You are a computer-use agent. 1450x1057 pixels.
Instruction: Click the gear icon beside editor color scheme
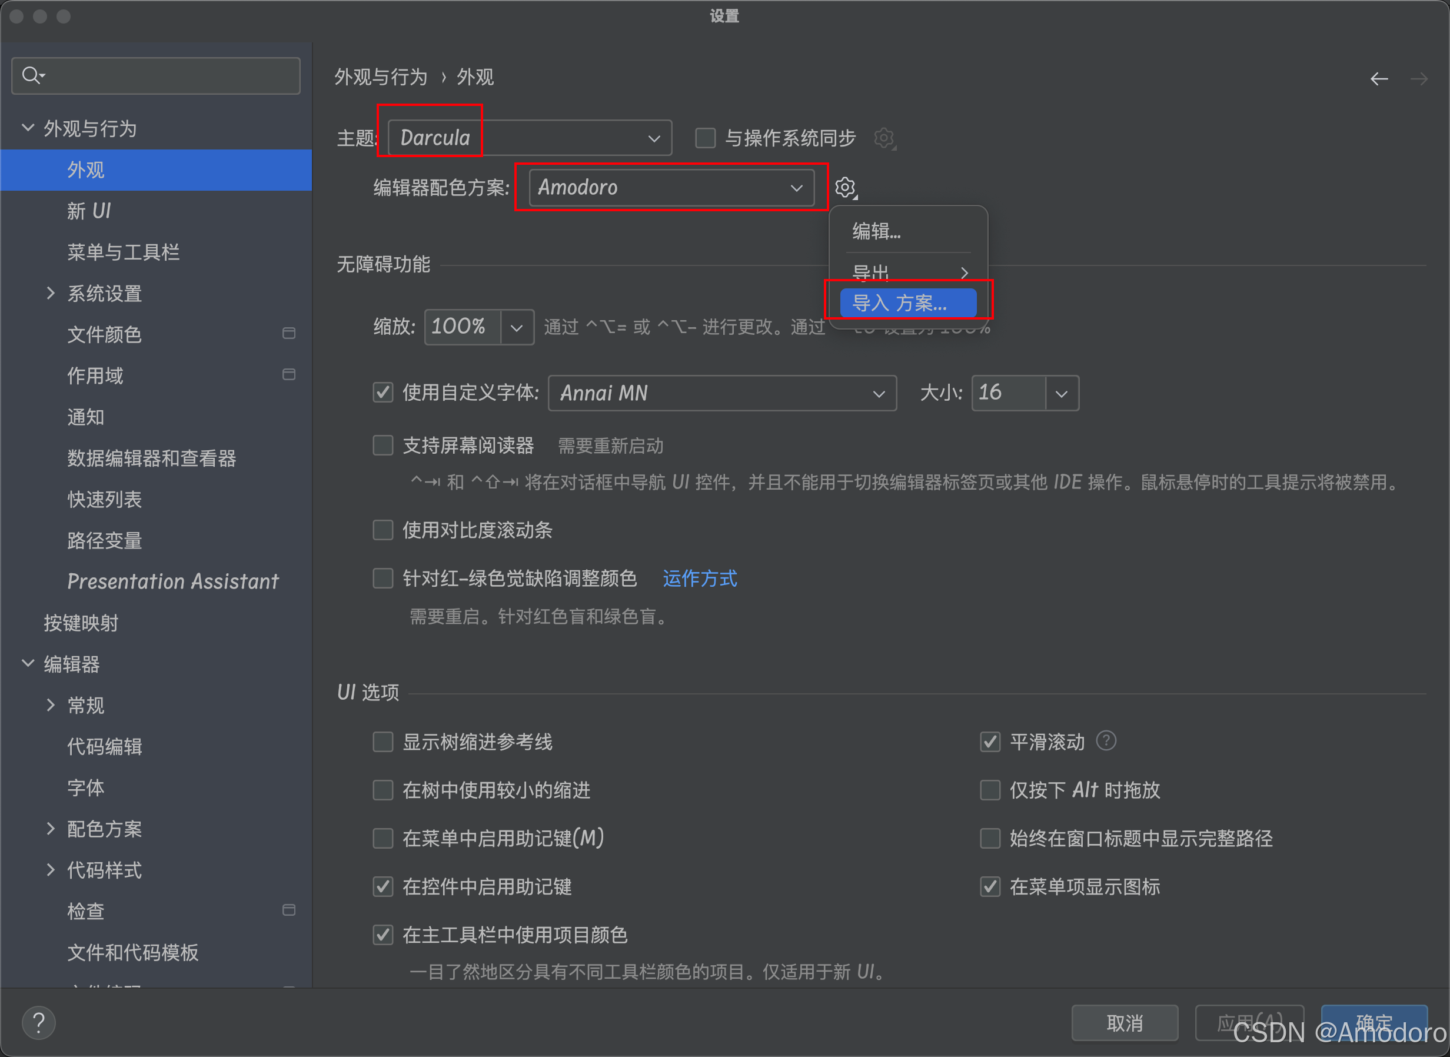click(x=845, y=187)
